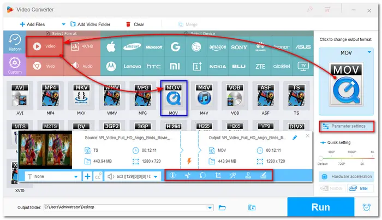The width and height of the screenshot is (382, 220).
Task: Clear the file list
Action: pos(135,25)
